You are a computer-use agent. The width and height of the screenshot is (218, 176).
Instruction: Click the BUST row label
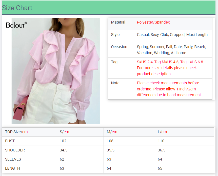click(10, 141)
